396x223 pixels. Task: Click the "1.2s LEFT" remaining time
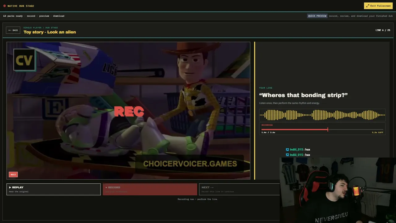tap(377, 132)
